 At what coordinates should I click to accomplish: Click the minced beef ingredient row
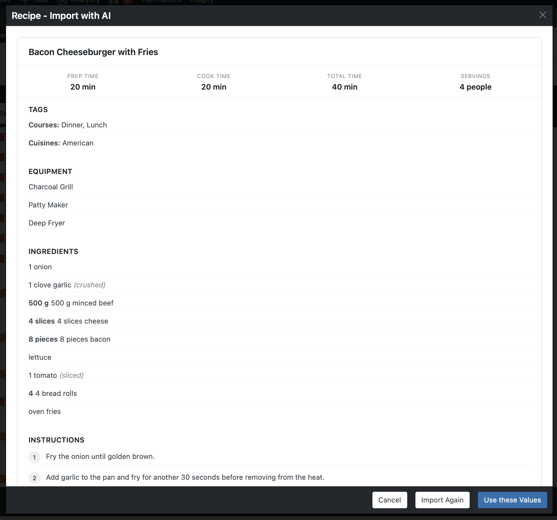71,303
